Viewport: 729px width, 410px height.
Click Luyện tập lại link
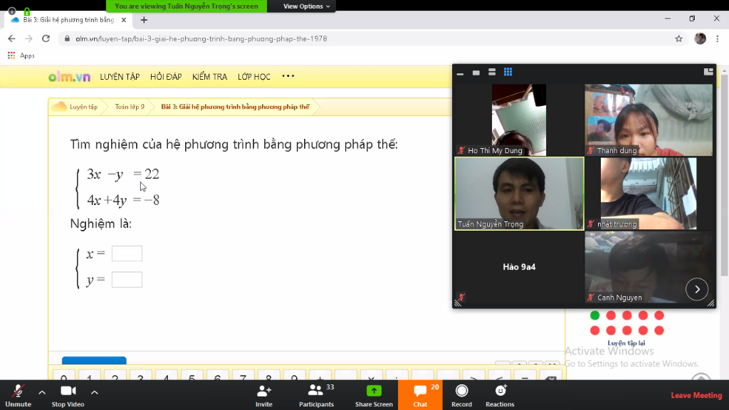pyautogui.click(x=626, y=343)
